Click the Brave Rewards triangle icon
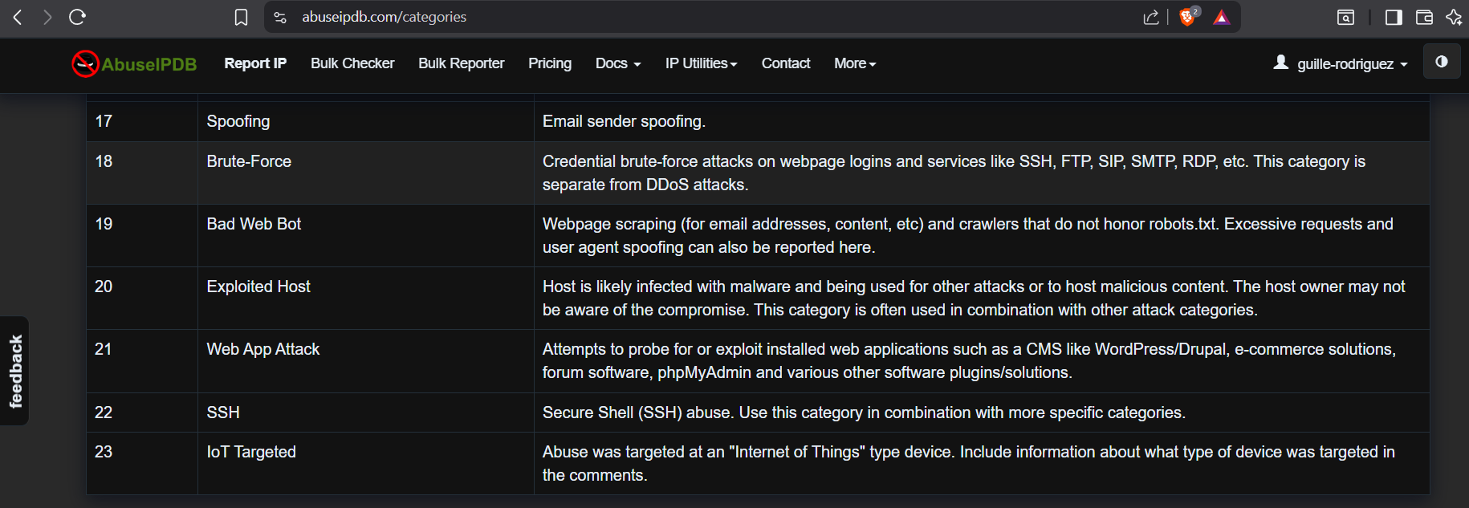The image size is (1469, 508). point(1221,17)
